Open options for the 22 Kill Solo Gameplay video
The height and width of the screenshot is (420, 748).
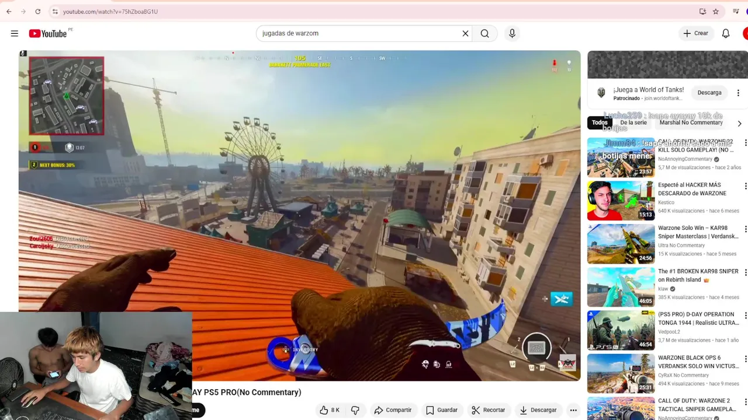pyautogui.click(x=745, y=143)
